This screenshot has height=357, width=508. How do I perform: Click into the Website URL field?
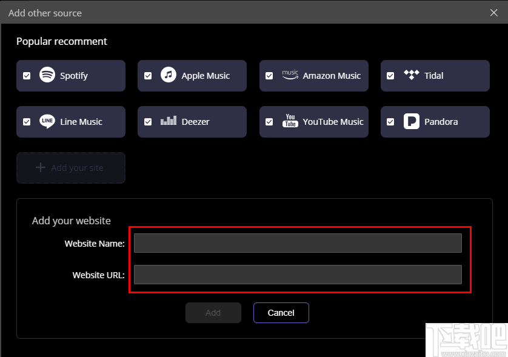pyautogui.click(x=298, y=275)
